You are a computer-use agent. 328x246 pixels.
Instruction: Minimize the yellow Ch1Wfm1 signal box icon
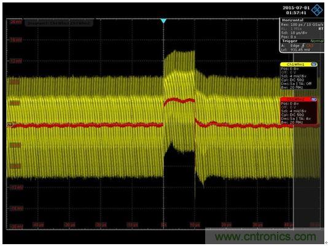coord(314,65)
